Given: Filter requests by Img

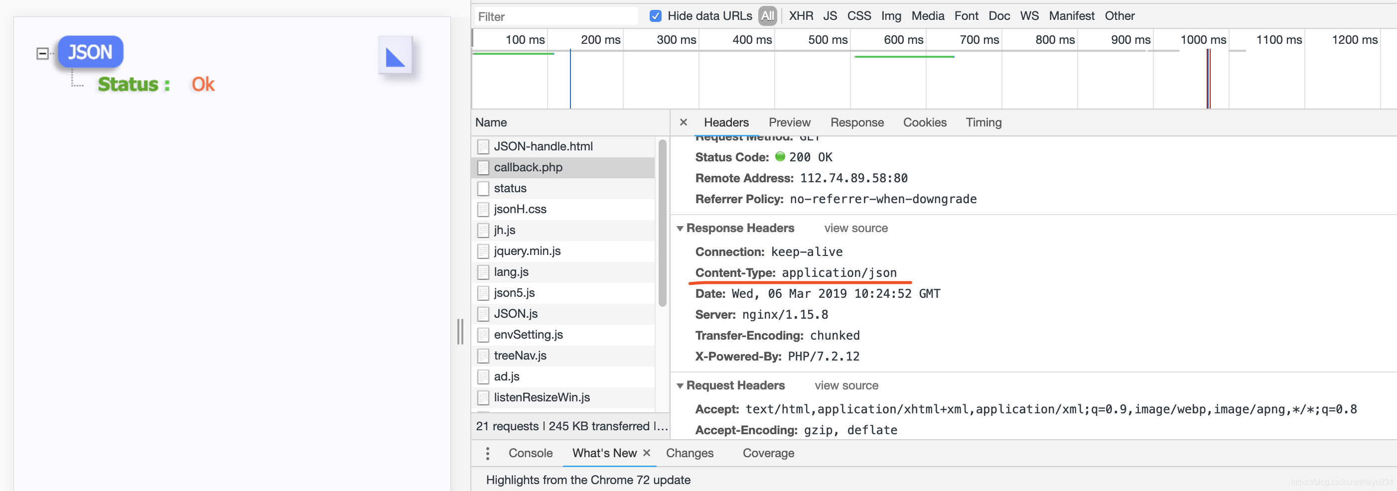Looking at the screenshot, I should [x=891, y=16].
